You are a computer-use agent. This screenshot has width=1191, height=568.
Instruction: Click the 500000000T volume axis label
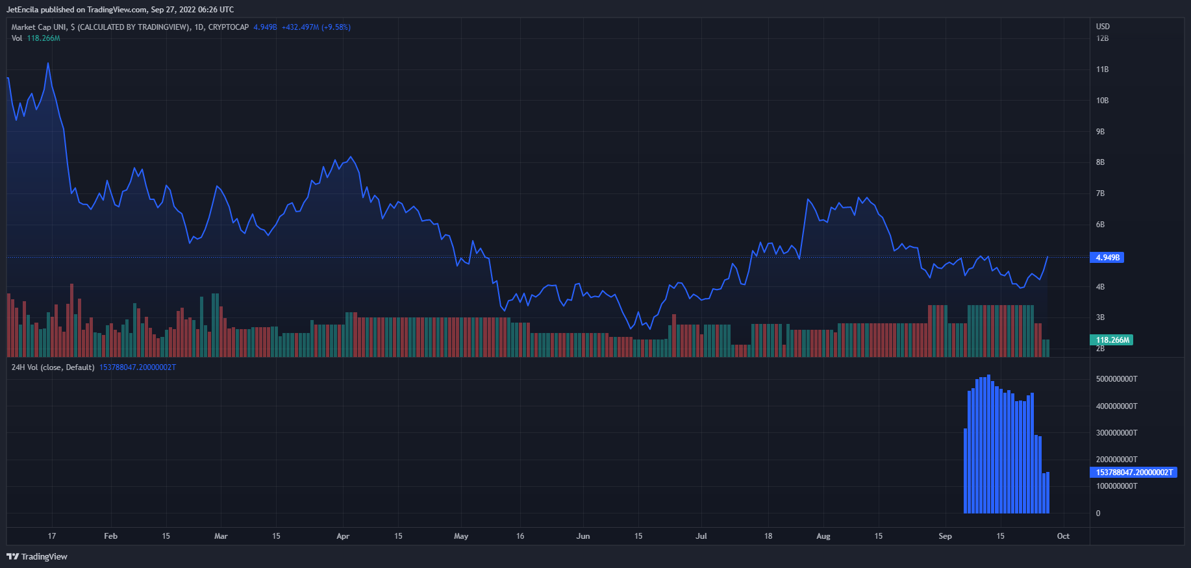(x=1116, y=379)
